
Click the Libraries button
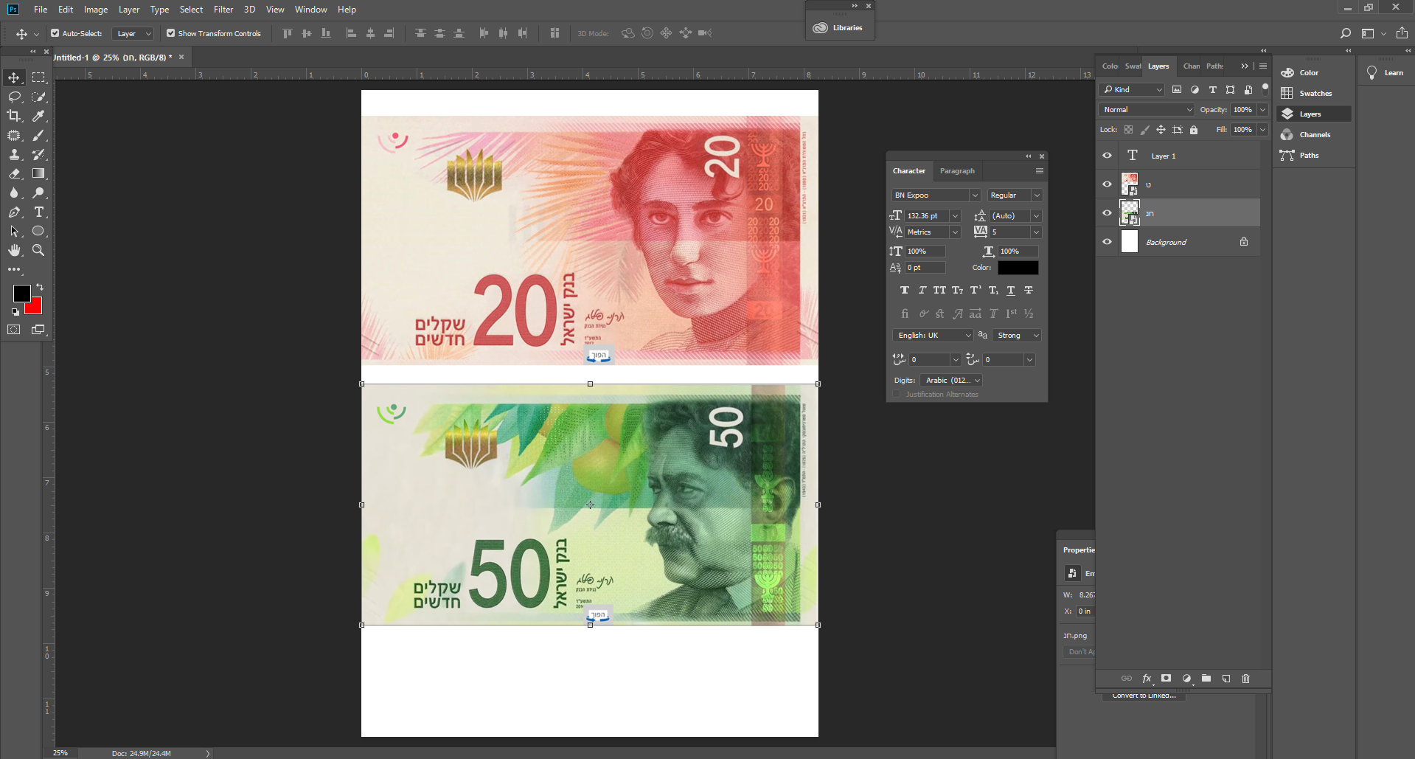click(x=839, y=28)
